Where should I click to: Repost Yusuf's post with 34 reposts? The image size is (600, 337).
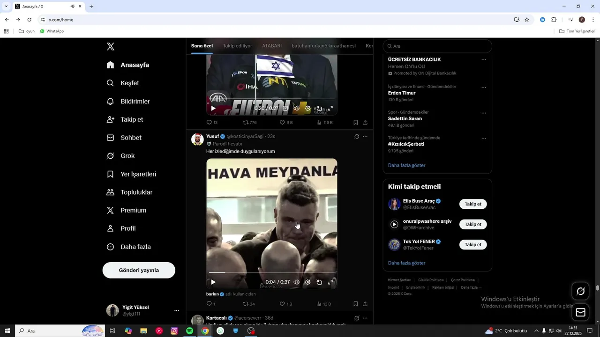coord(248,304)
